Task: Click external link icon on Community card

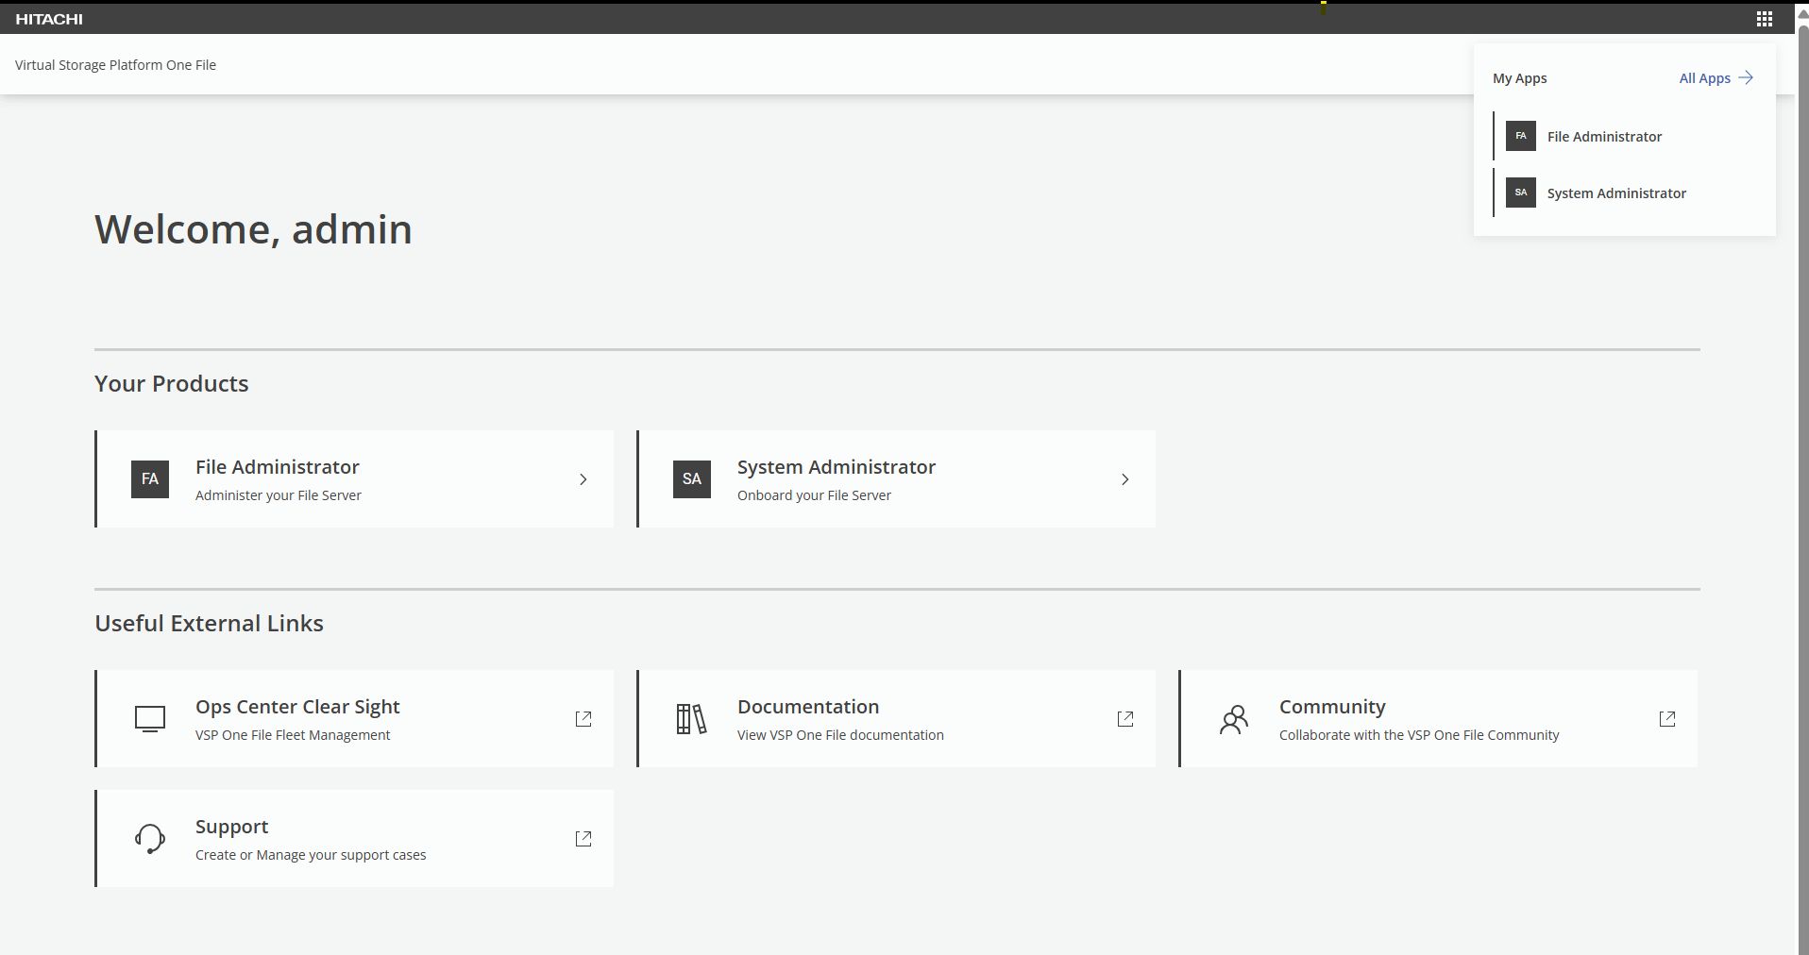Action: 1667,719
